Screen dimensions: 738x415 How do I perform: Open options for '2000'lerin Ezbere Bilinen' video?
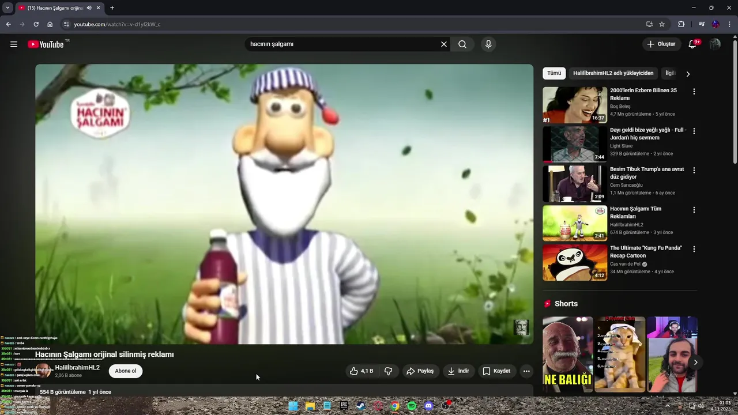coord(694,92)
